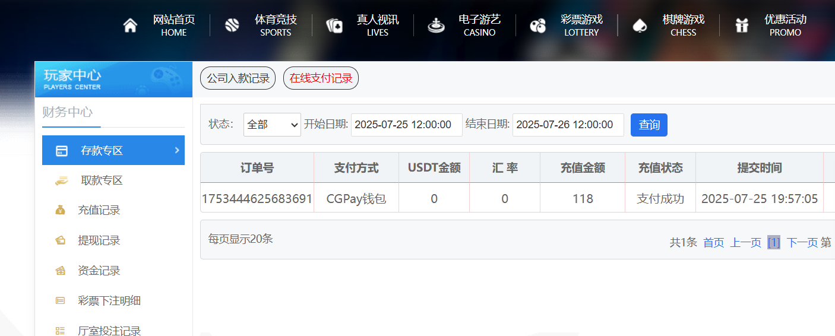Viewport: 835px width, 336px height.
Task: Open the 状态 status dropdown
Action: point(272,125)
